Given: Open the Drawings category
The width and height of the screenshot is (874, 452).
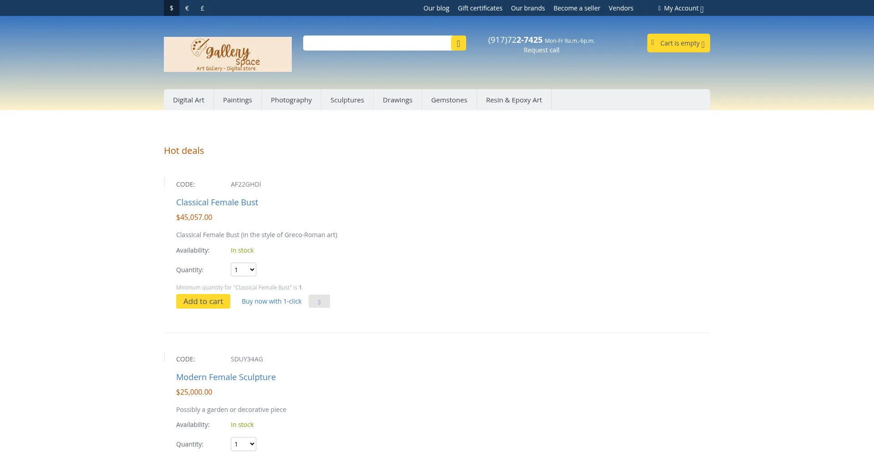Looking at the screenshot, I should click(x=397, y=100).
